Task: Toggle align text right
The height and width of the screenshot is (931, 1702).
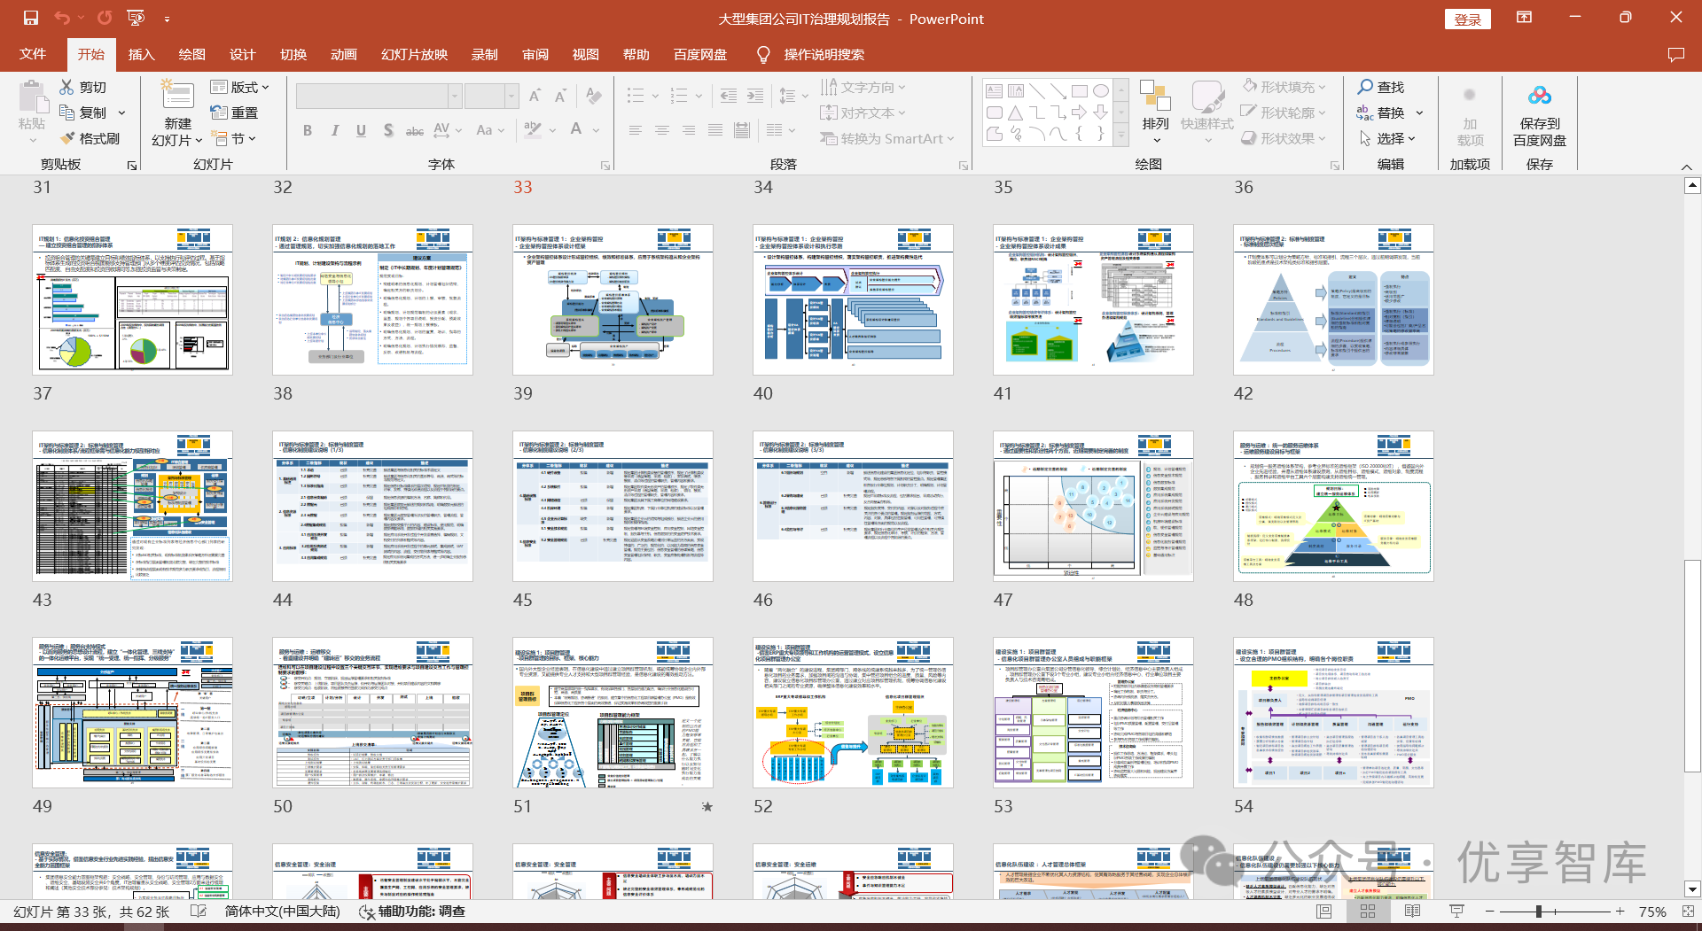Action: 689,130
